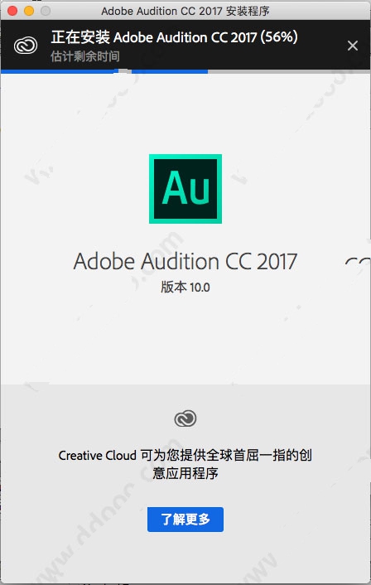The height and width of the screenshot is (585, 371).
Task: Minimize the installer with the yellow button
Action: (29, 11)
